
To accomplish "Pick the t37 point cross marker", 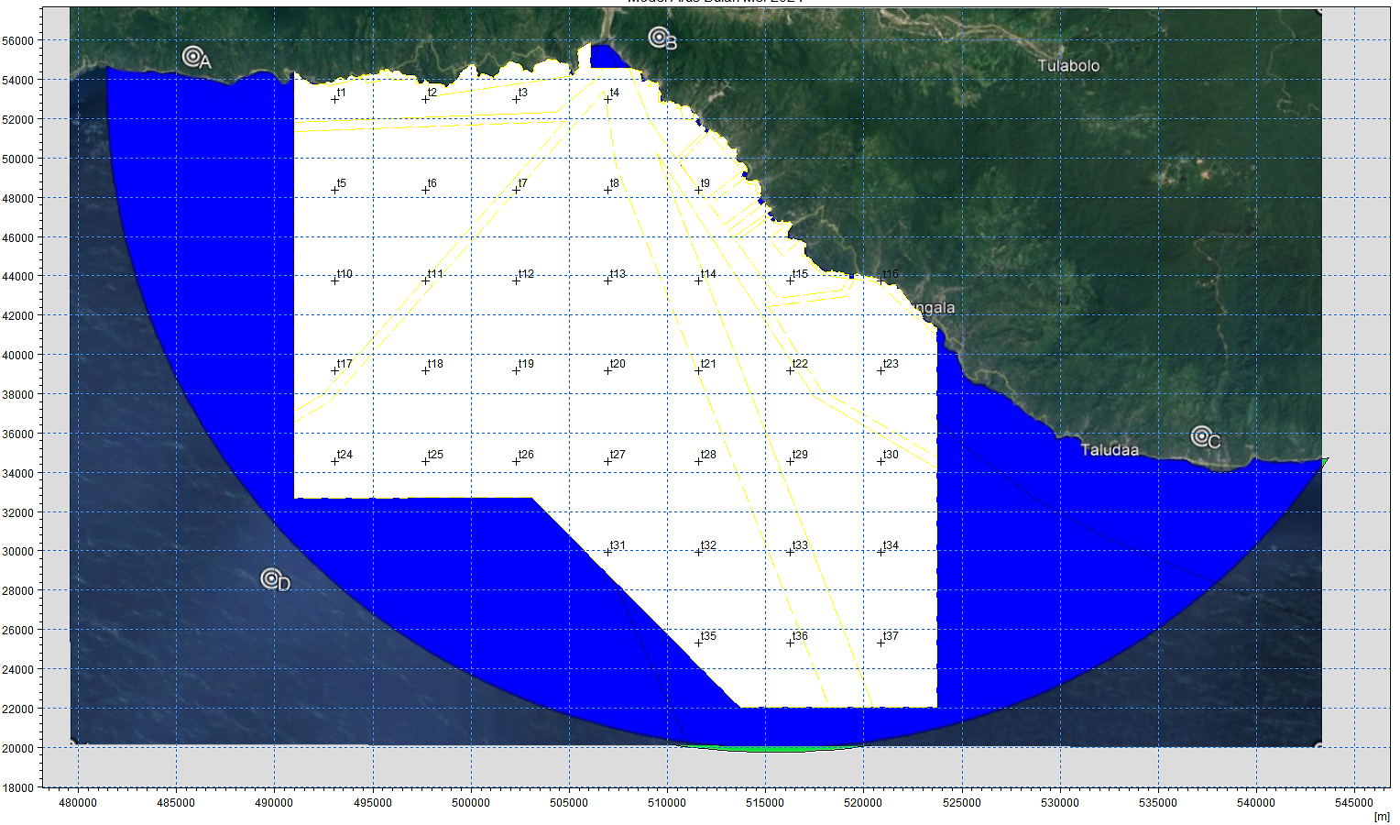I will point(880,642).
